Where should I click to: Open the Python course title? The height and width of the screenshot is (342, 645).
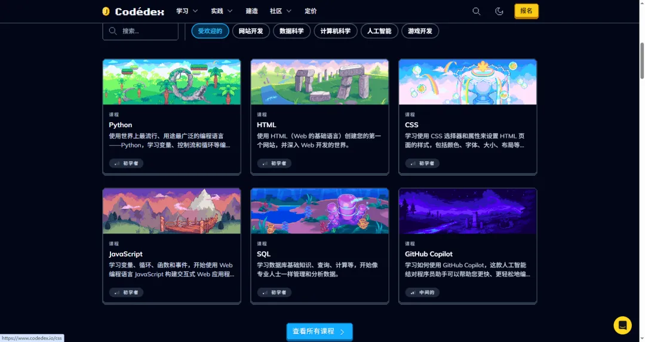121,125
